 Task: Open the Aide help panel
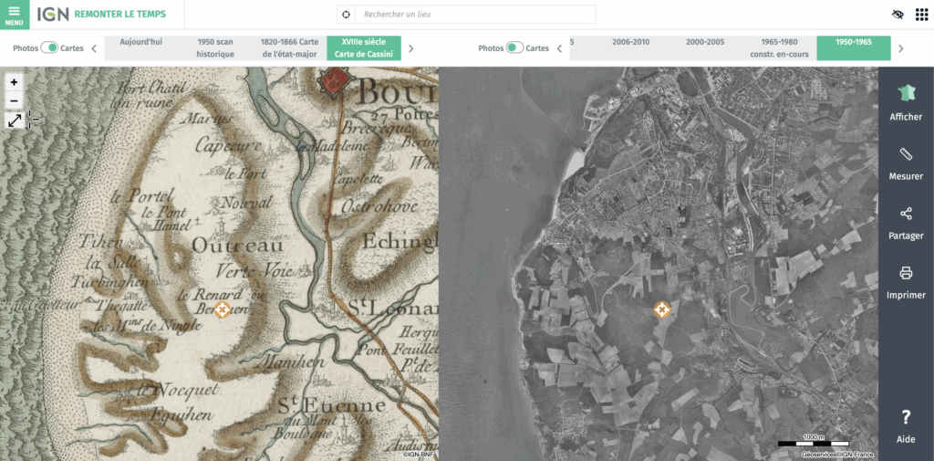(x=906, y=424)
